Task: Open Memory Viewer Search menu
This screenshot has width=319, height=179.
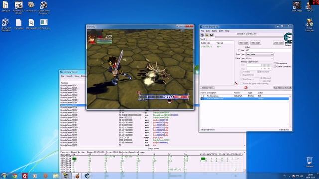Action: pyautogui.click(x=69, y=76)
